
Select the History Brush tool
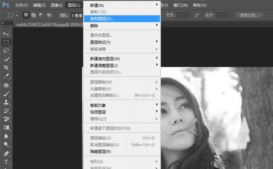click(6, 111)
